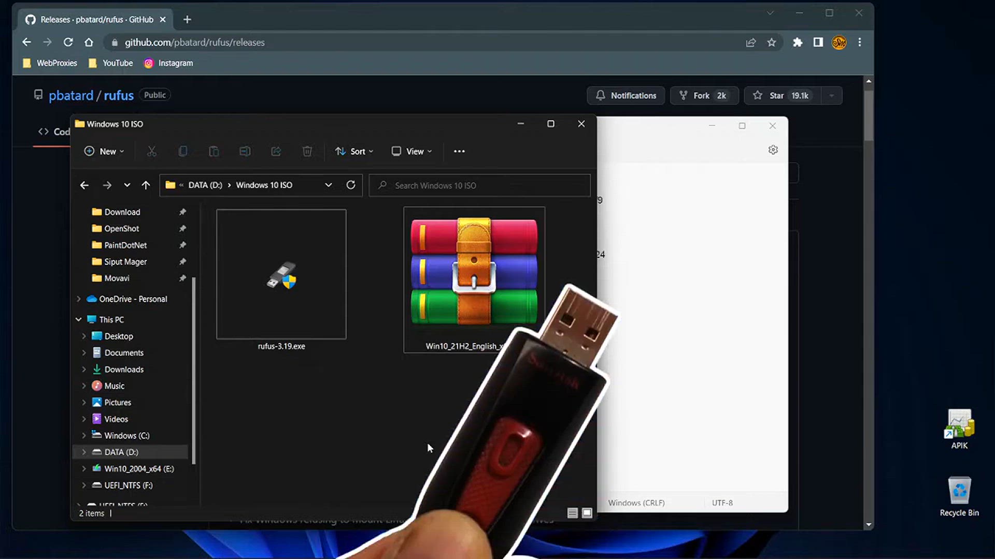This screenshot has height=559, width=995.
Task: Click the Notifications button on GitHub
Action: click(x=626, y=95)
